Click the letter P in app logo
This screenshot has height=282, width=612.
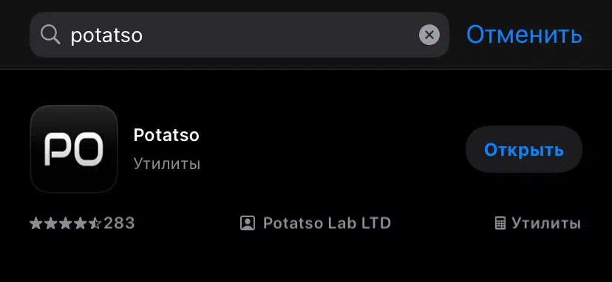click(x=58, y=149)
